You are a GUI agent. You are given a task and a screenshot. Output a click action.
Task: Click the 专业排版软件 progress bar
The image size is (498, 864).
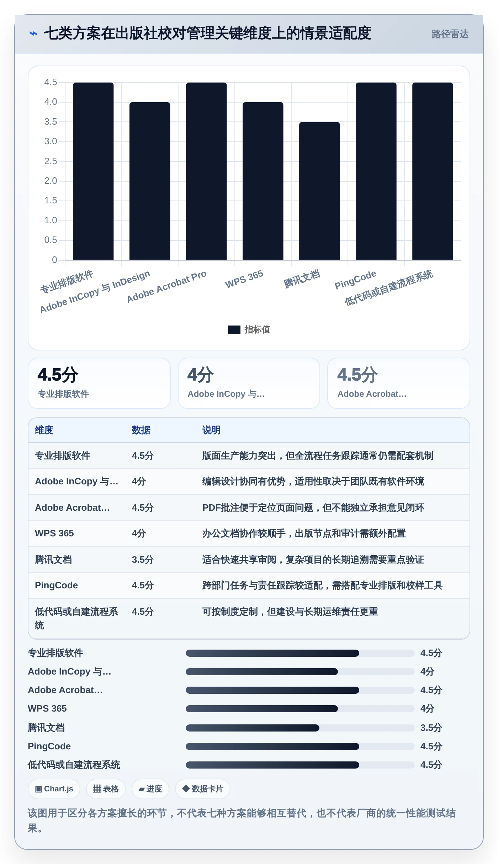coord(300,653)
